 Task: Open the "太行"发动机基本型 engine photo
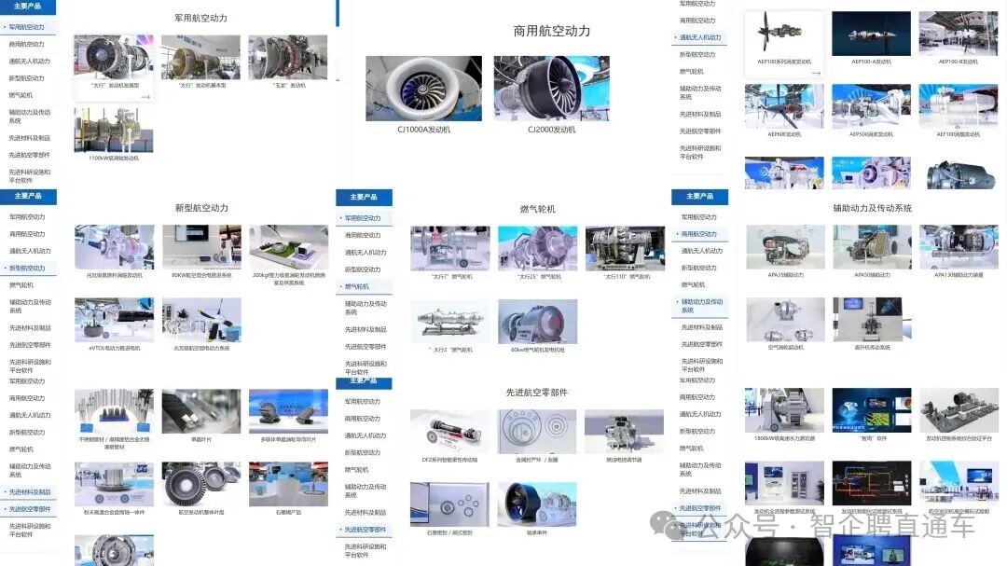[x=201, y=57]
